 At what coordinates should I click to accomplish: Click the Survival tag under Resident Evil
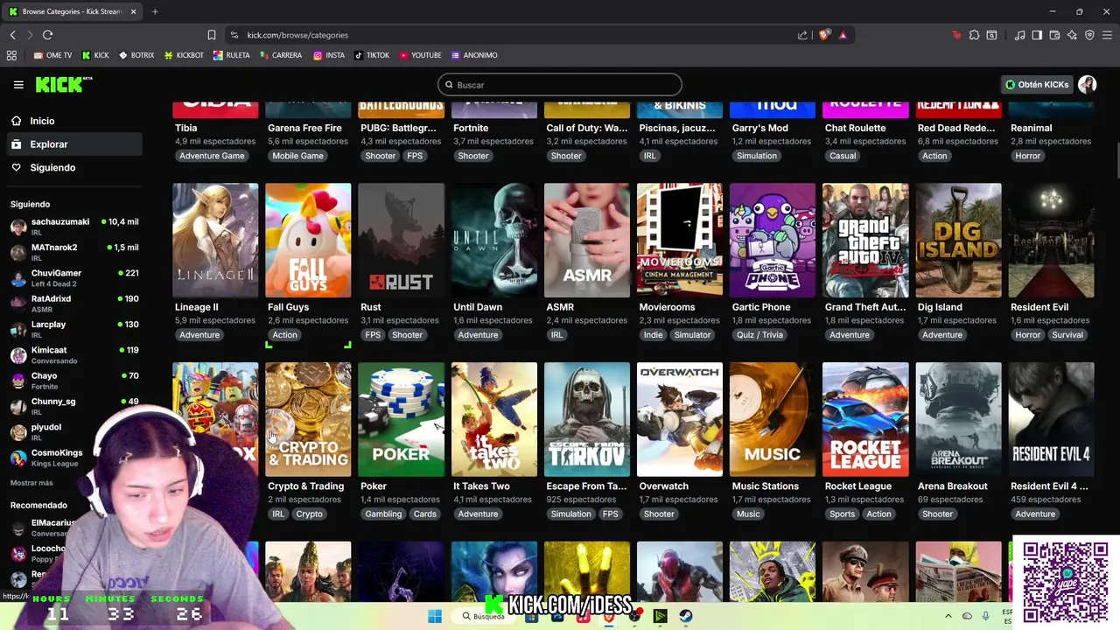click(1067, 335)
